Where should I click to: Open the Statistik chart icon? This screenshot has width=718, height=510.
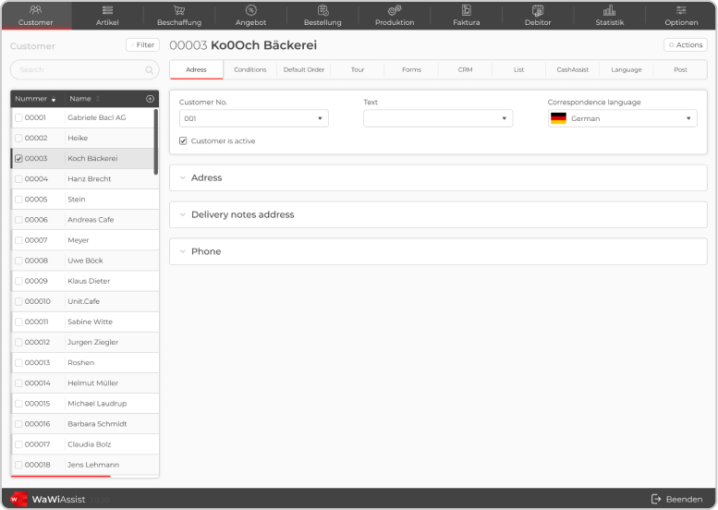point(610,9)
